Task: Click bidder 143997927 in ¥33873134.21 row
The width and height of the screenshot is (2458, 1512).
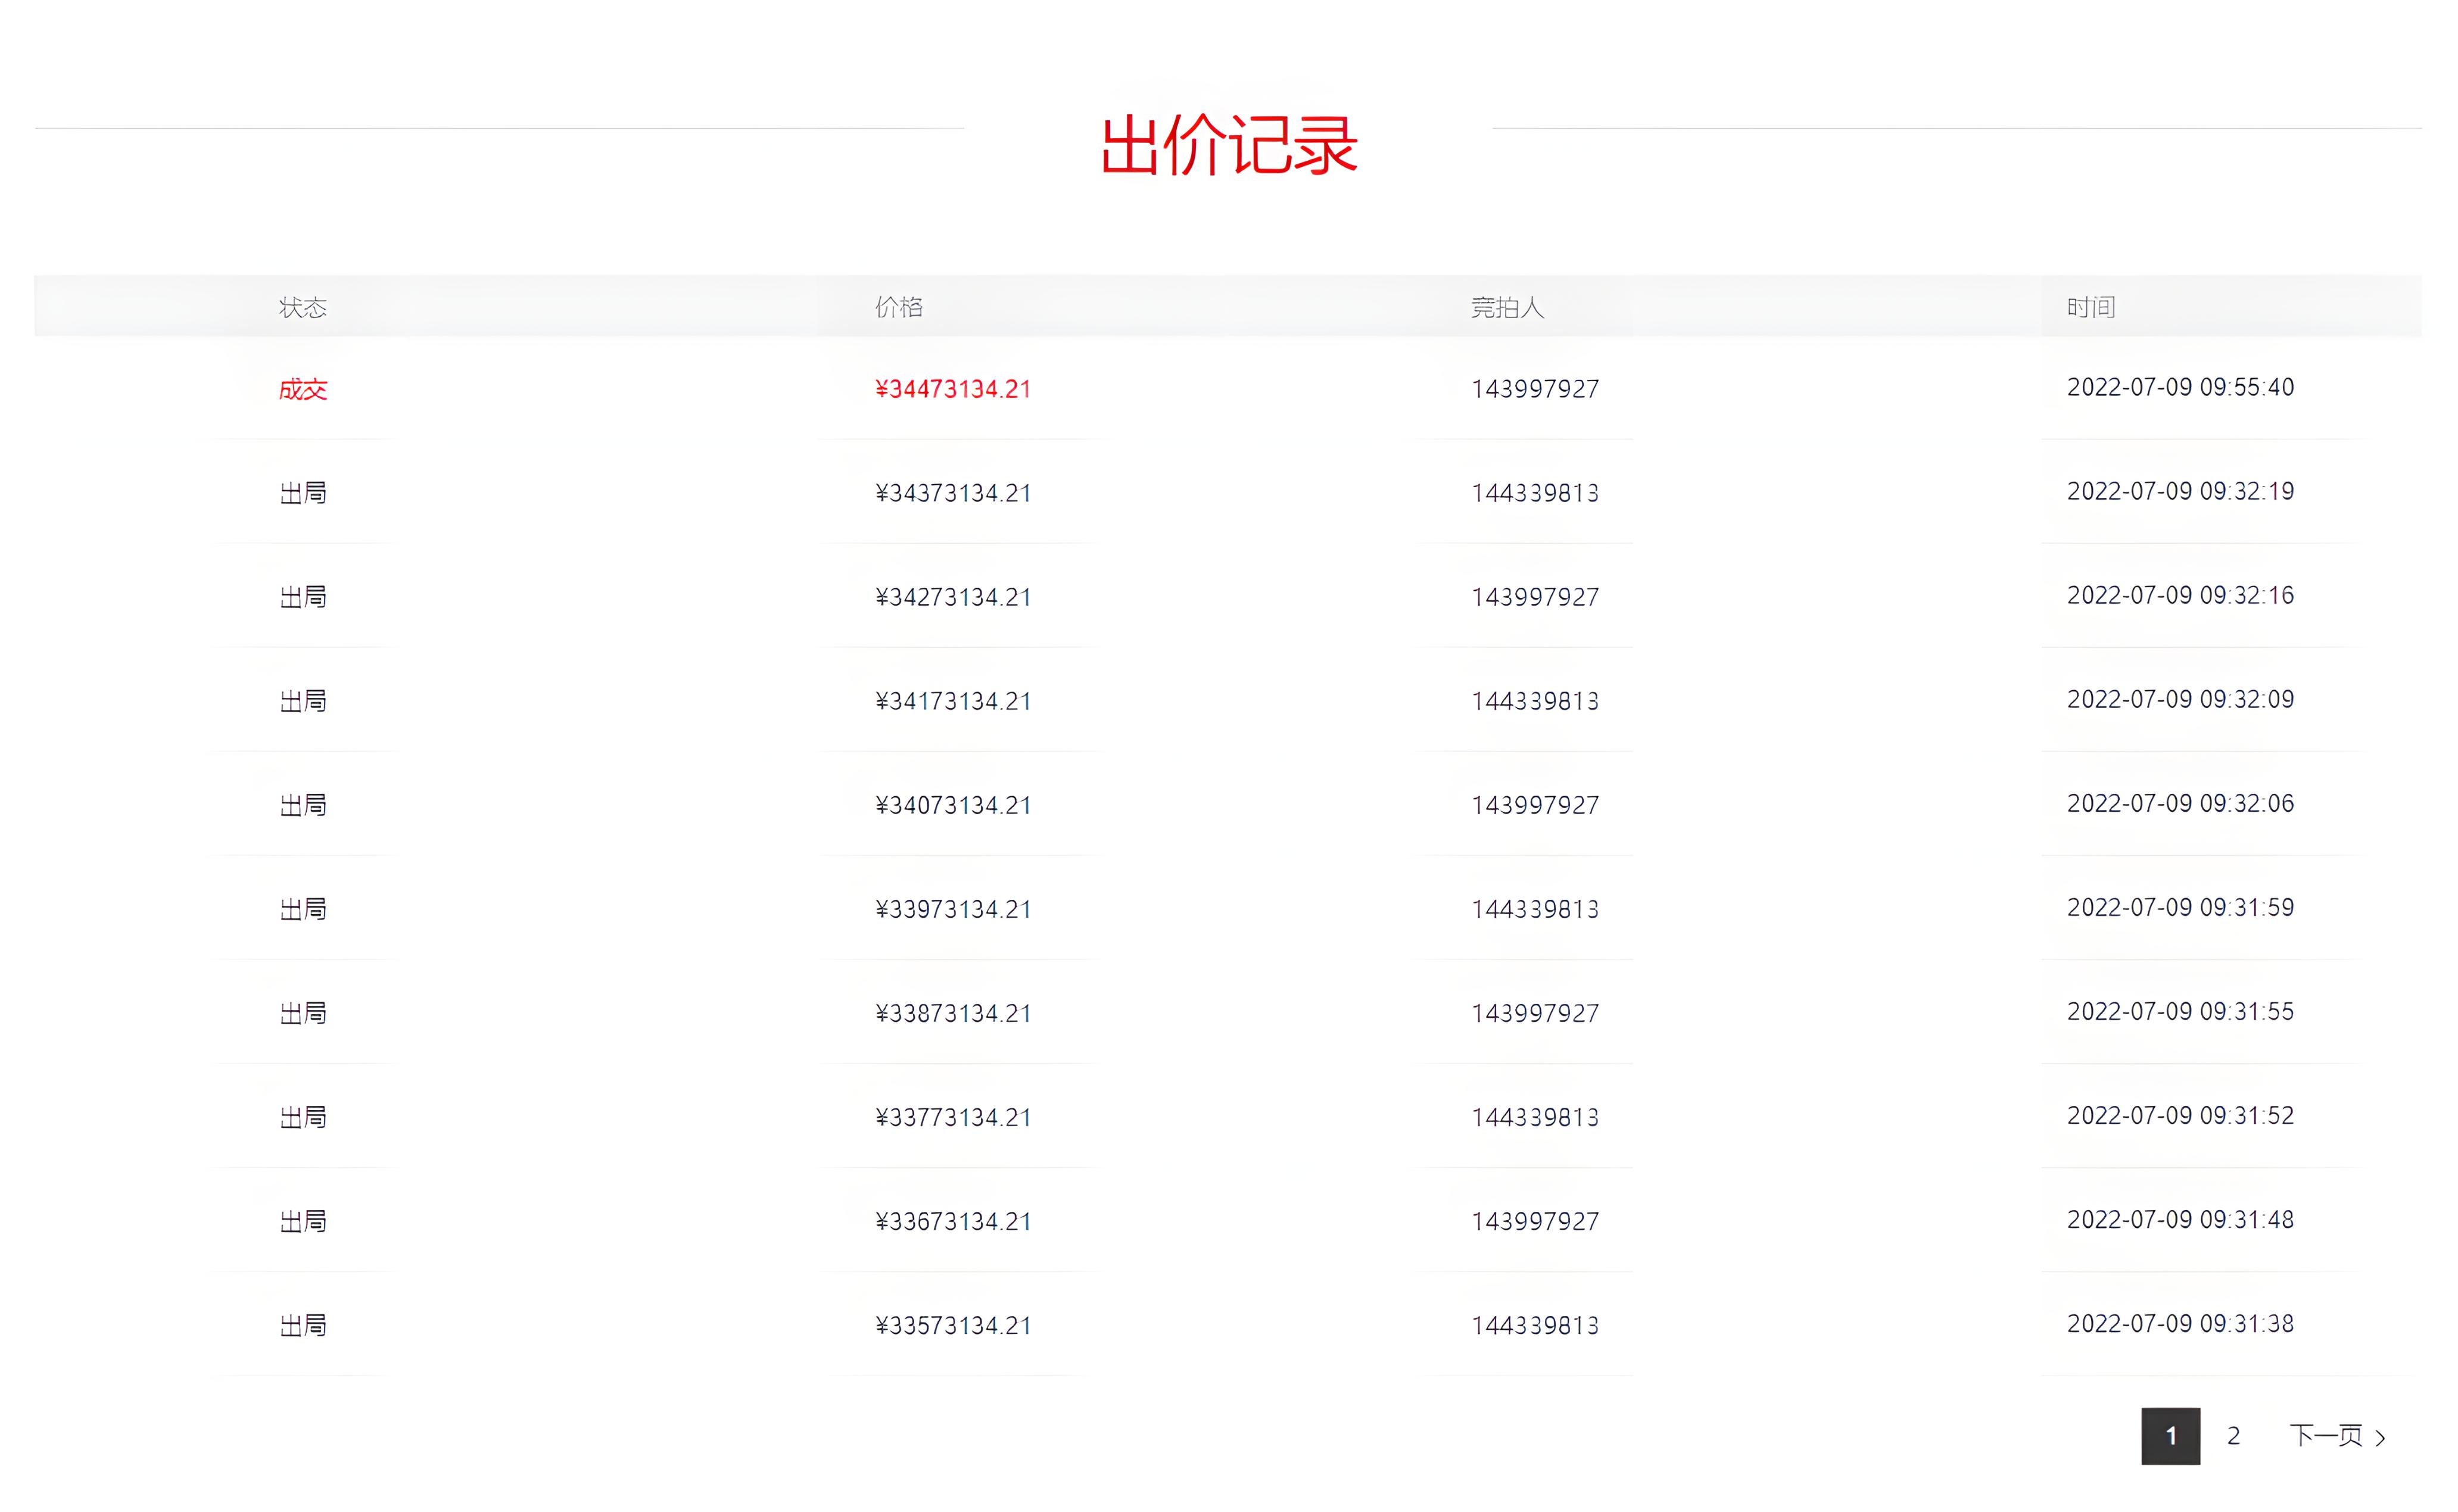Action: coord(1535,1013)
